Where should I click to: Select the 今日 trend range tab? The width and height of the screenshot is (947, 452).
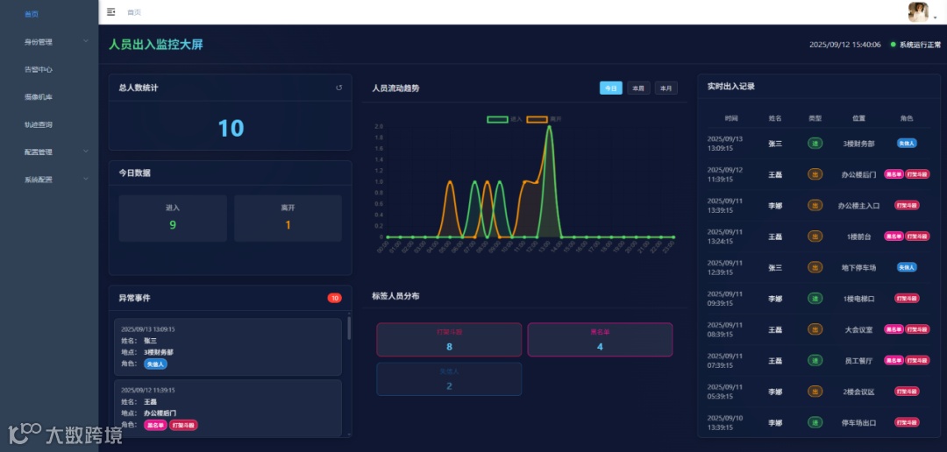coord(610,88)
